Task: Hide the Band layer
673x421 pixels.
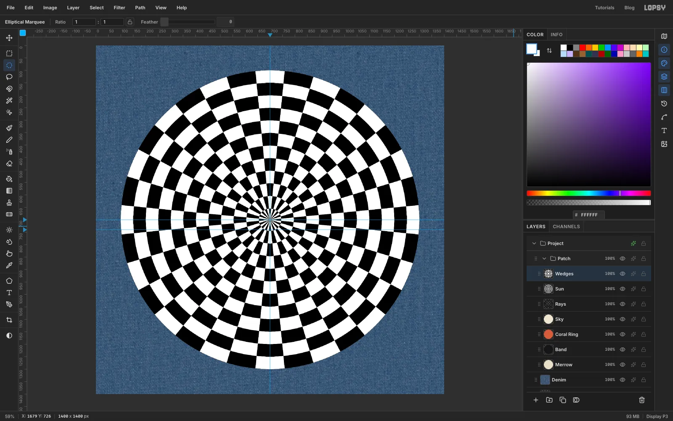Action: 623,349
